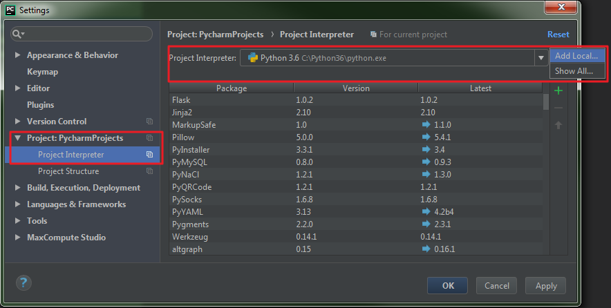Select the altgraph package name
This screenshot has height=308, width=611.
[x=187, y=249]
